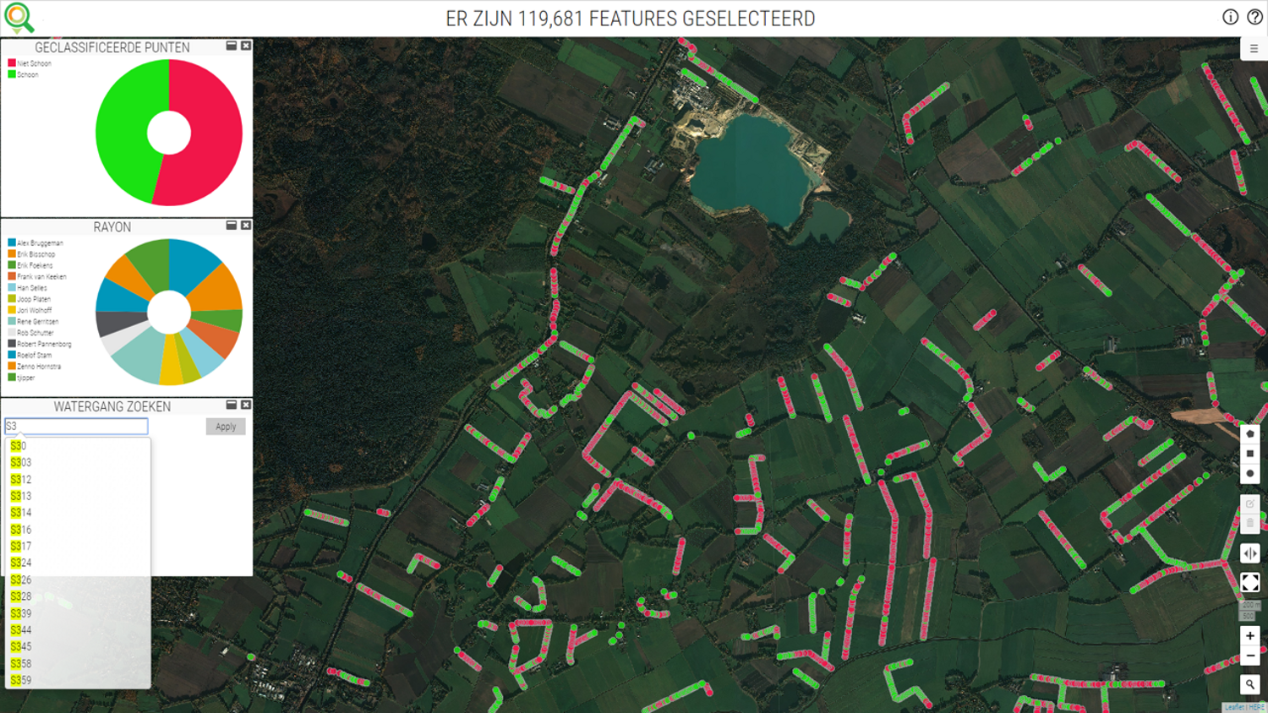The image size is (1268, 713).
Task: Open the map search magnifier
Action: [1249, 684]
